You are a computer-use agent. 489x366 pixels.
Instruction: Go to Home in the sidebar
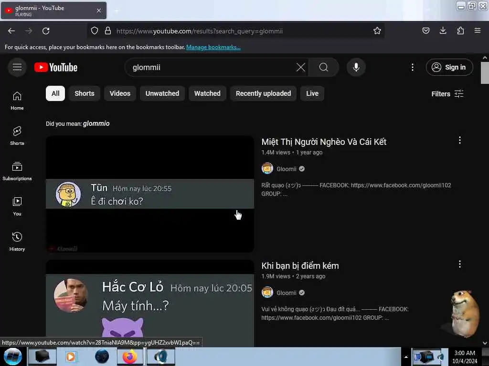[x=17, y=101]
